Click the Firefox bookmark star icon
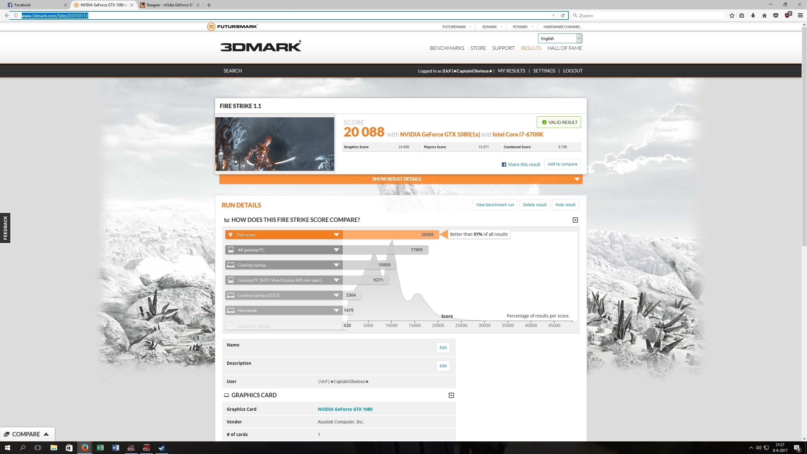 point(732,15)
